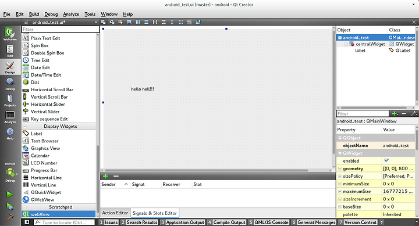419x226 pixels.
Task: Switch to Signals & Slots Editor tab
Action: tap(155, 213)
